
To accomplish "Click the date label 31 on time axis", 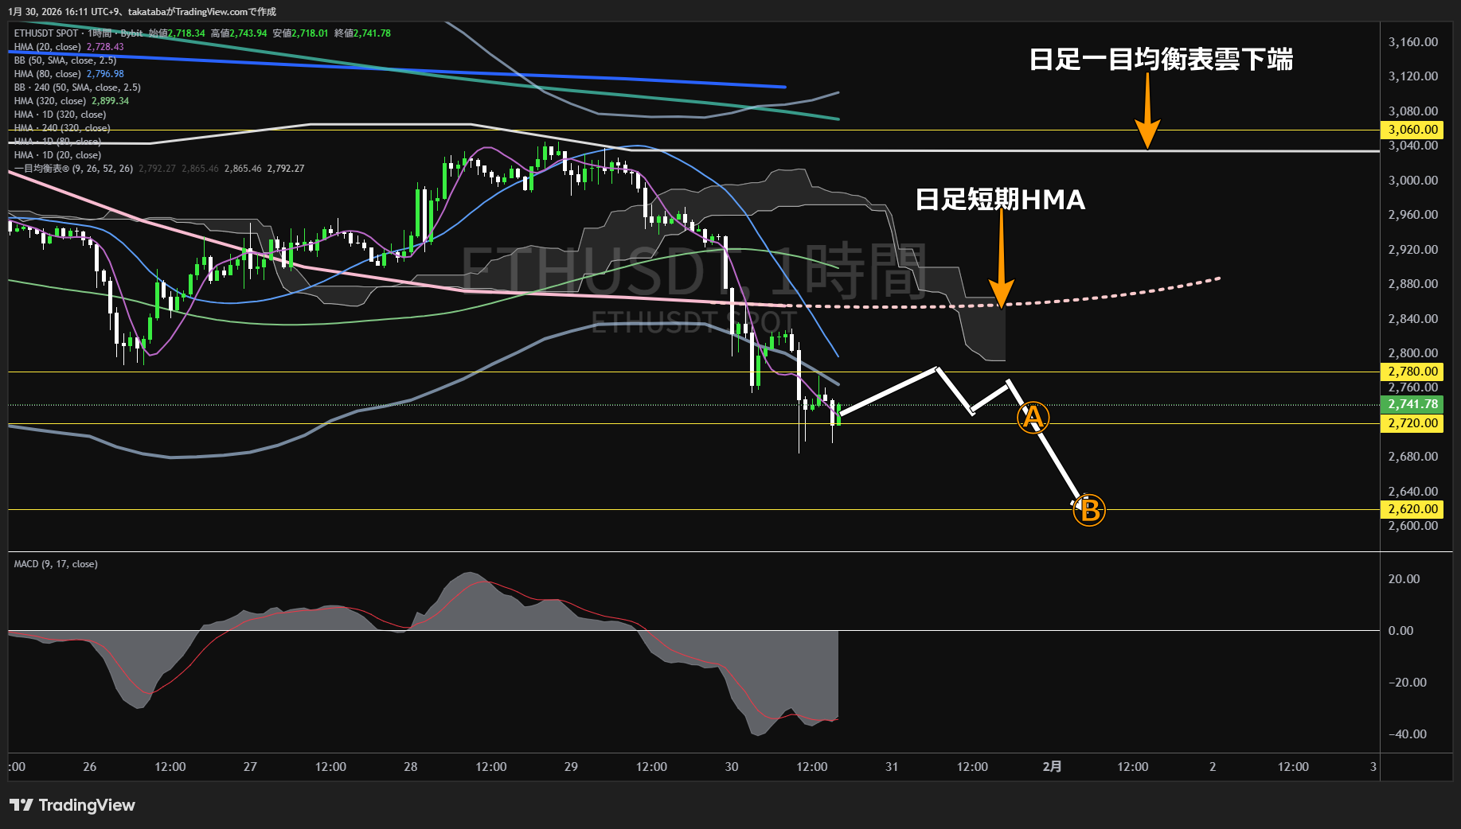I will 892,767.
